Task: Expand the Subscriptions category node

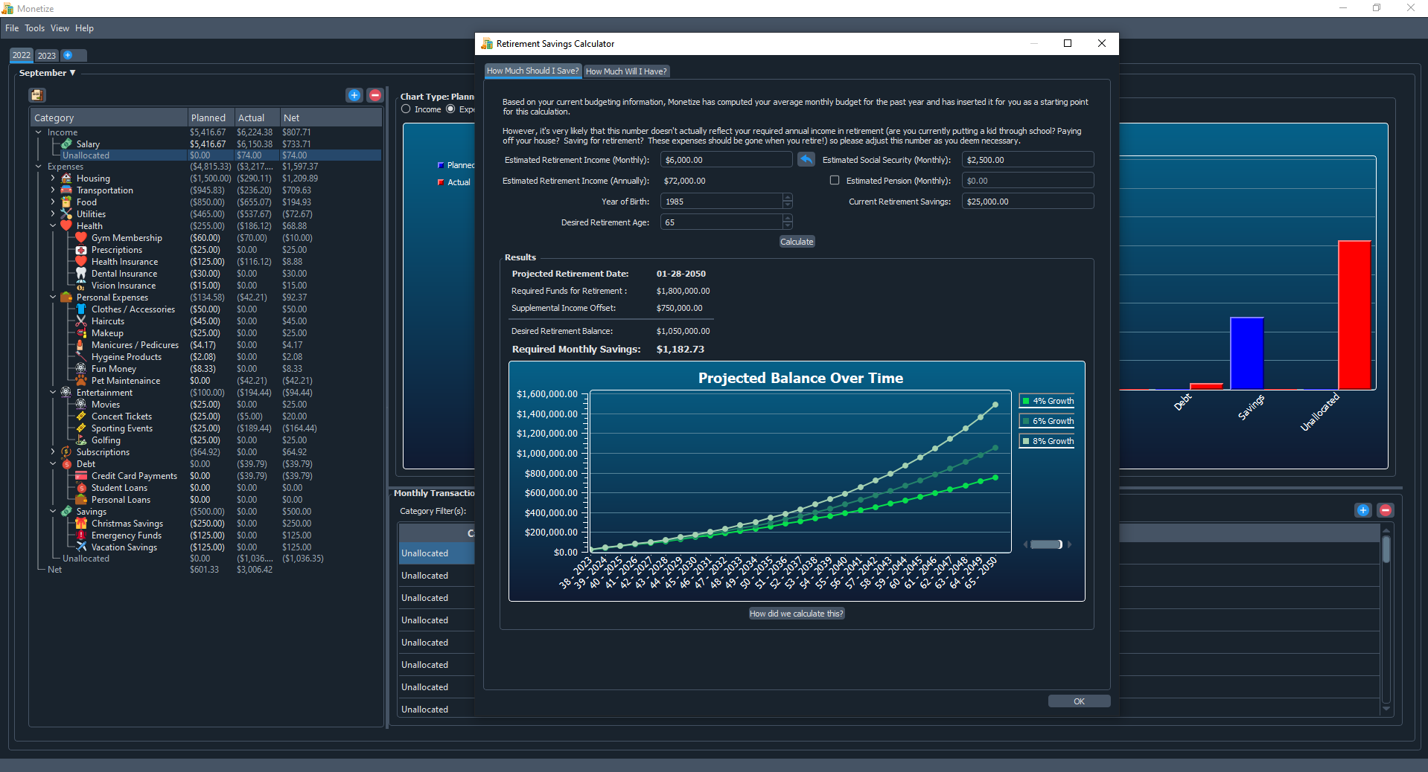Action: 53,452
